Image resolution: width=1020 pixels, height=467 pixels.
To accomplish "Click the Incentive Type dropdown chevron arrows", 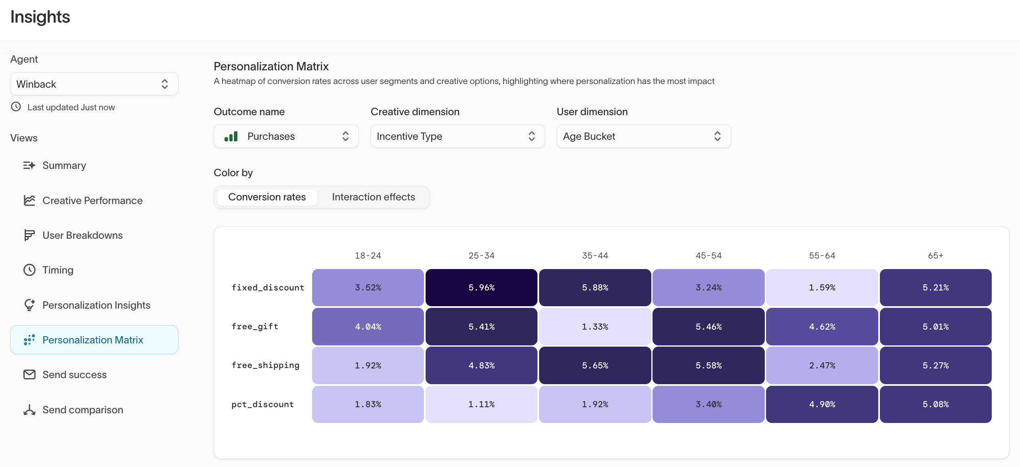I will pyautogui.click(x=532, y=136).
